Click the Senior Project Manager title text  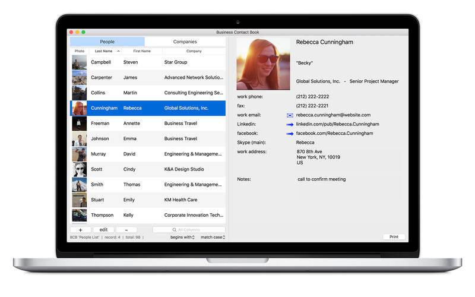[x=374, y=81]
